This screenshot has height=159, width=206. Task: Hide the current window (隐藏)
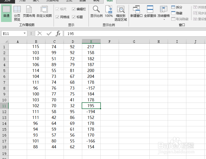point(177,13)
